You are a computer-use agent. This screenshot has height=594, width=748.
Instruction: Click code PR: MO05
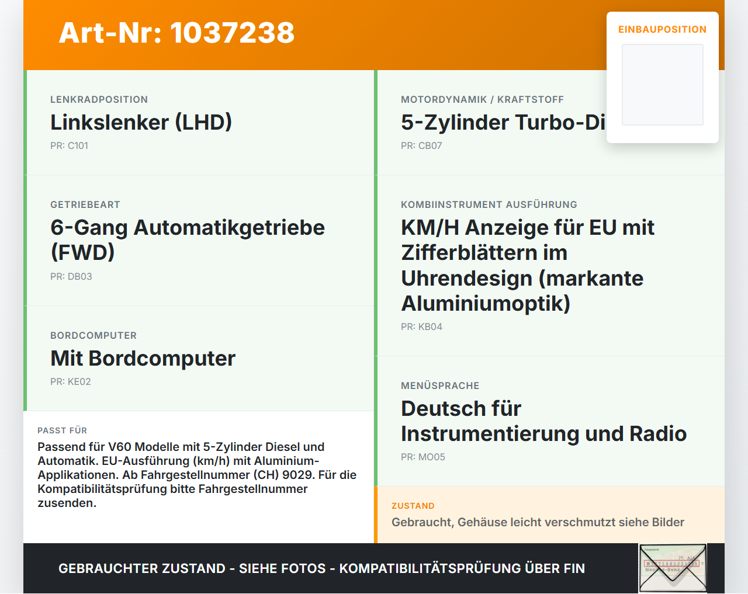[x=423, y=457]
